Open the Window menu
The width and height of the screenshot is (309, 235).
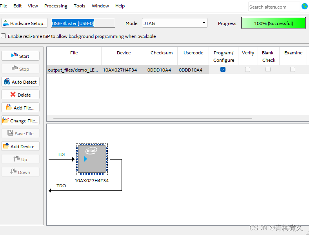(100, 6)
